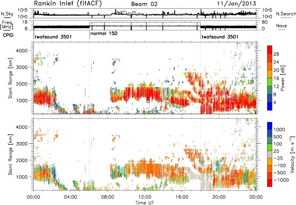Click the '16:00' time axis tick label
The image size is (296, 205).
182,197
